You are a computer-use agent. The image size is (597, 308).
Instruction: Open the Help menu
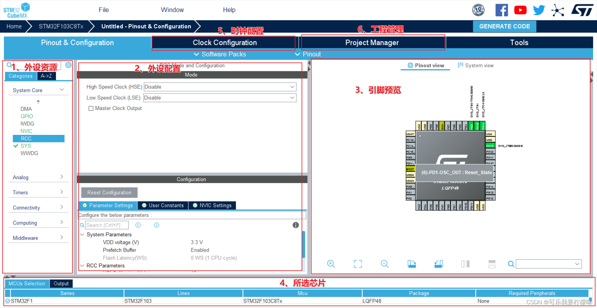[229, 10]
